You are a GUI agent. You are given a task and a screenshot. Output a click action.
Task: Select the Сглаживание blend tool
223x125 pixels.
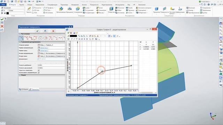click(x=78, y=10)
